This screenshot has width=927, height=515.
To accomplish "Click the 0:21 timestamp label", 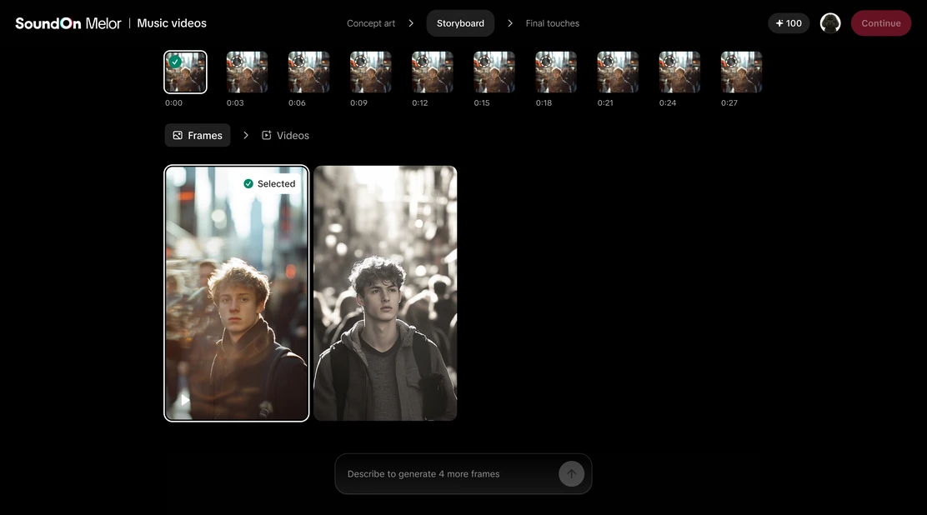I will click(x=605, y=102).
